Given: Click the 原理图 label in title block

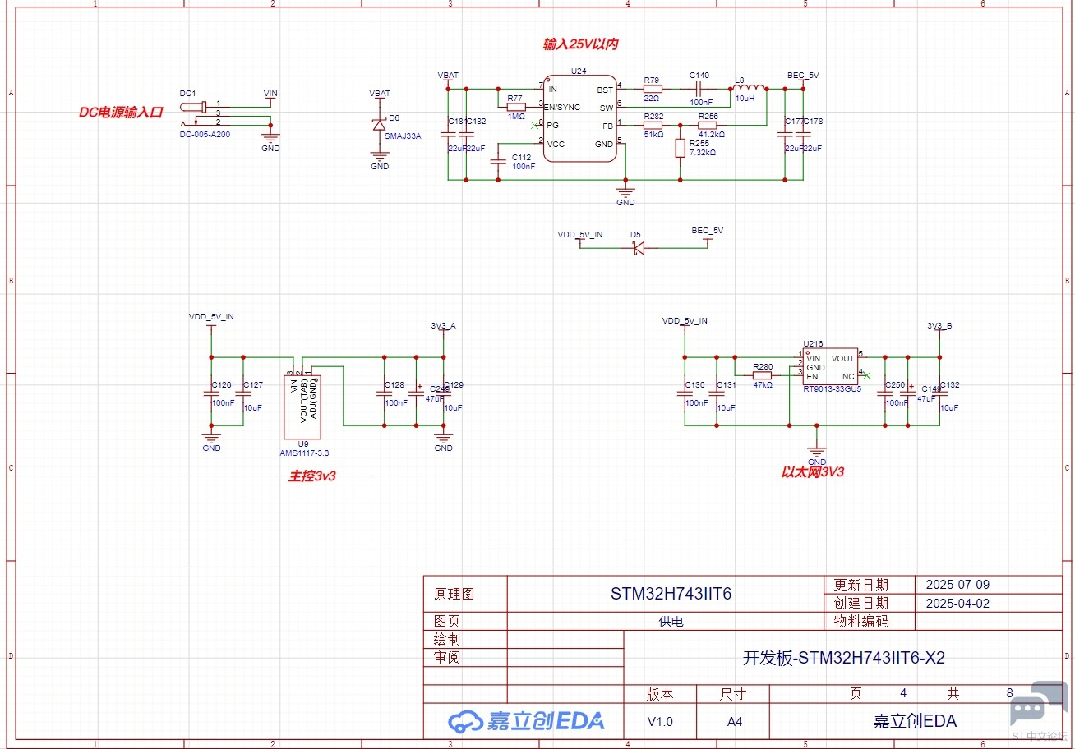Looking at the screenshot, I should point(454,594).
